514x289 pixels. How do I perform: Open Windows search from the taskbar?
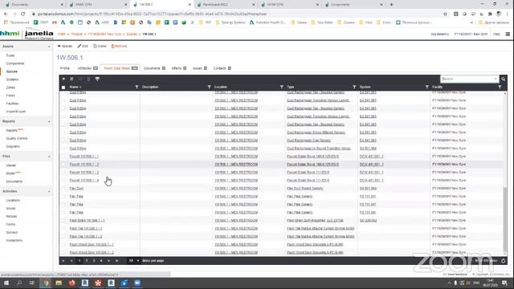[19, 283]
